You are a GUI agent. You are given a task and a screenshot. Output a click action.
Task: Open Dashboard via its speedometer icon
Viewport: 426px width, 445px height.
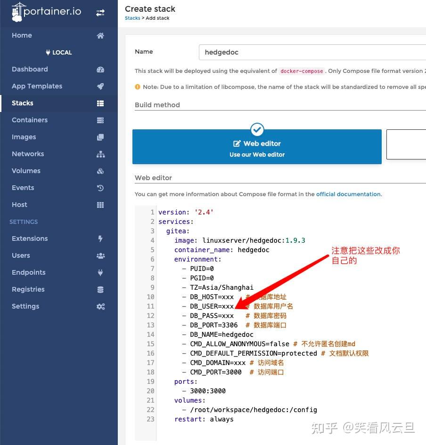(x=100, y=69)
